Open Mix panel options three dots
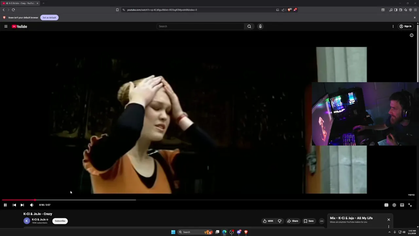 pyautogui.click(x=389, y=226)
